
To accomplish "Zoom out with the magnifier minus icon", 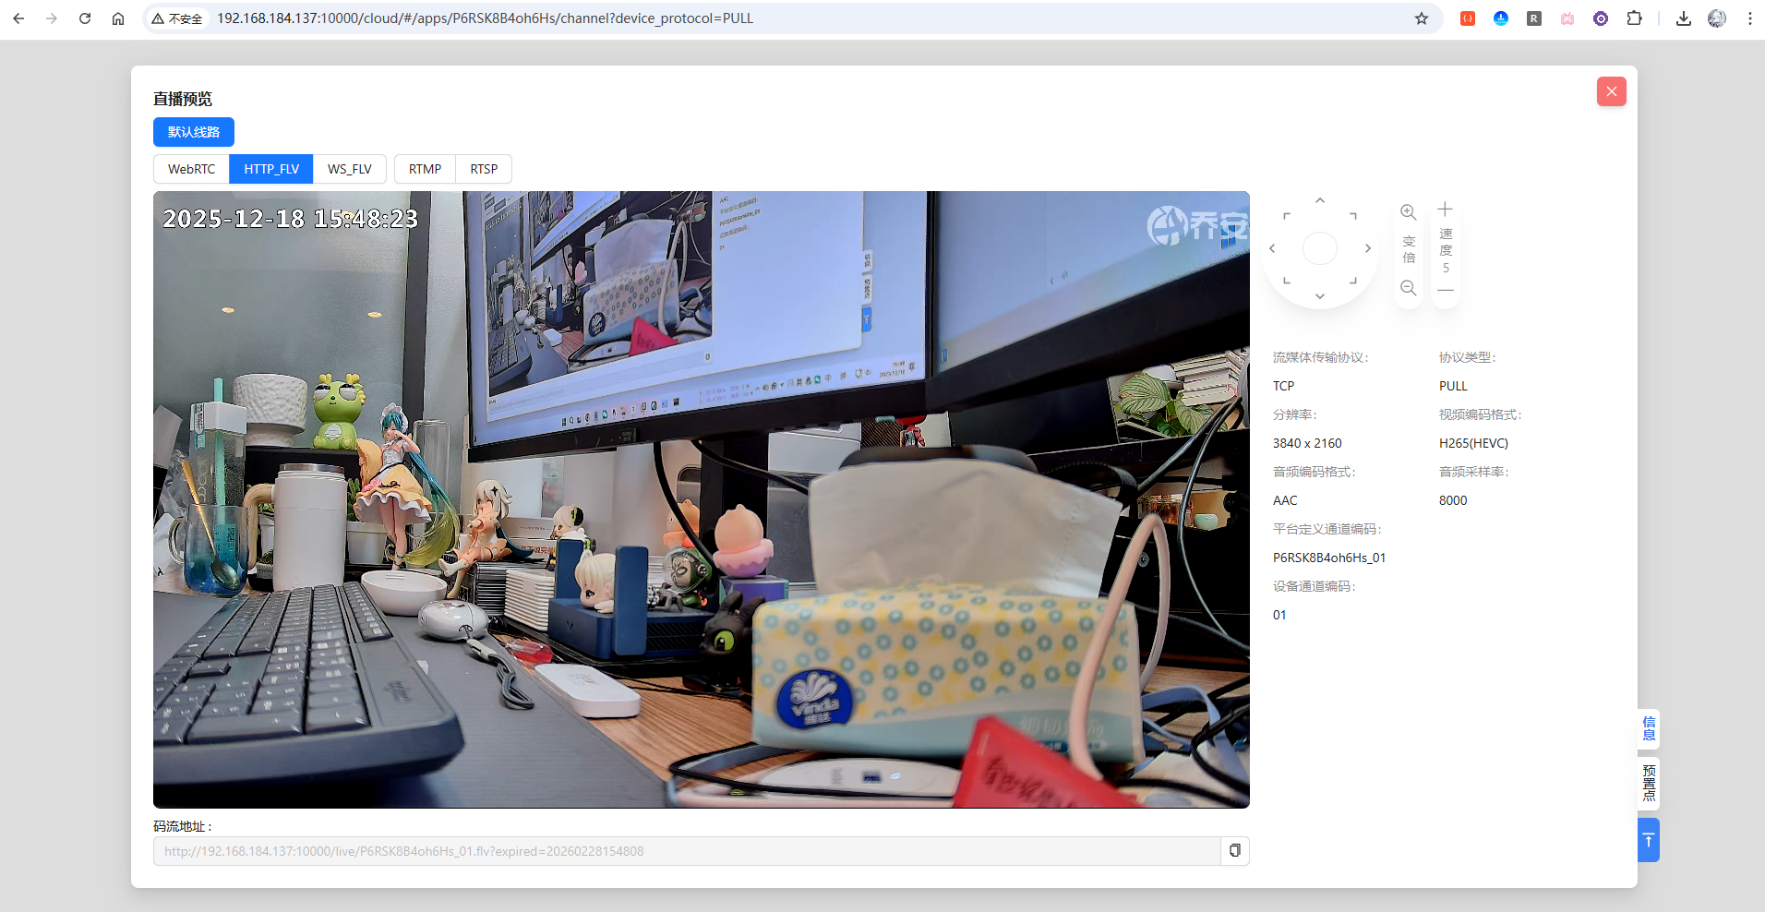I will (1408, 288).
